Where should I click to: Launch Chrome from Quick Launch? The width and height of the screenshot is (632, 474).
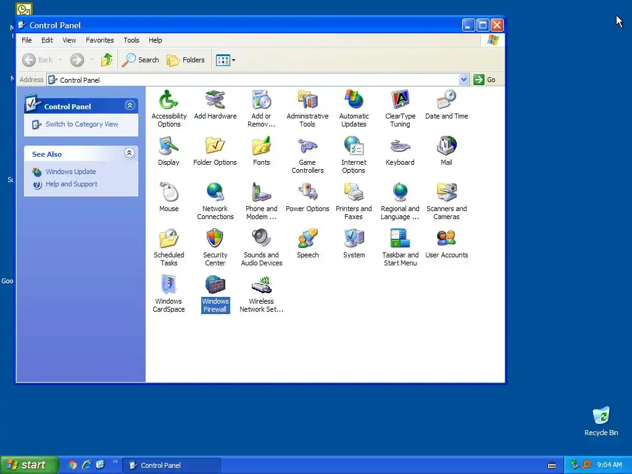[x=73, y=465]
